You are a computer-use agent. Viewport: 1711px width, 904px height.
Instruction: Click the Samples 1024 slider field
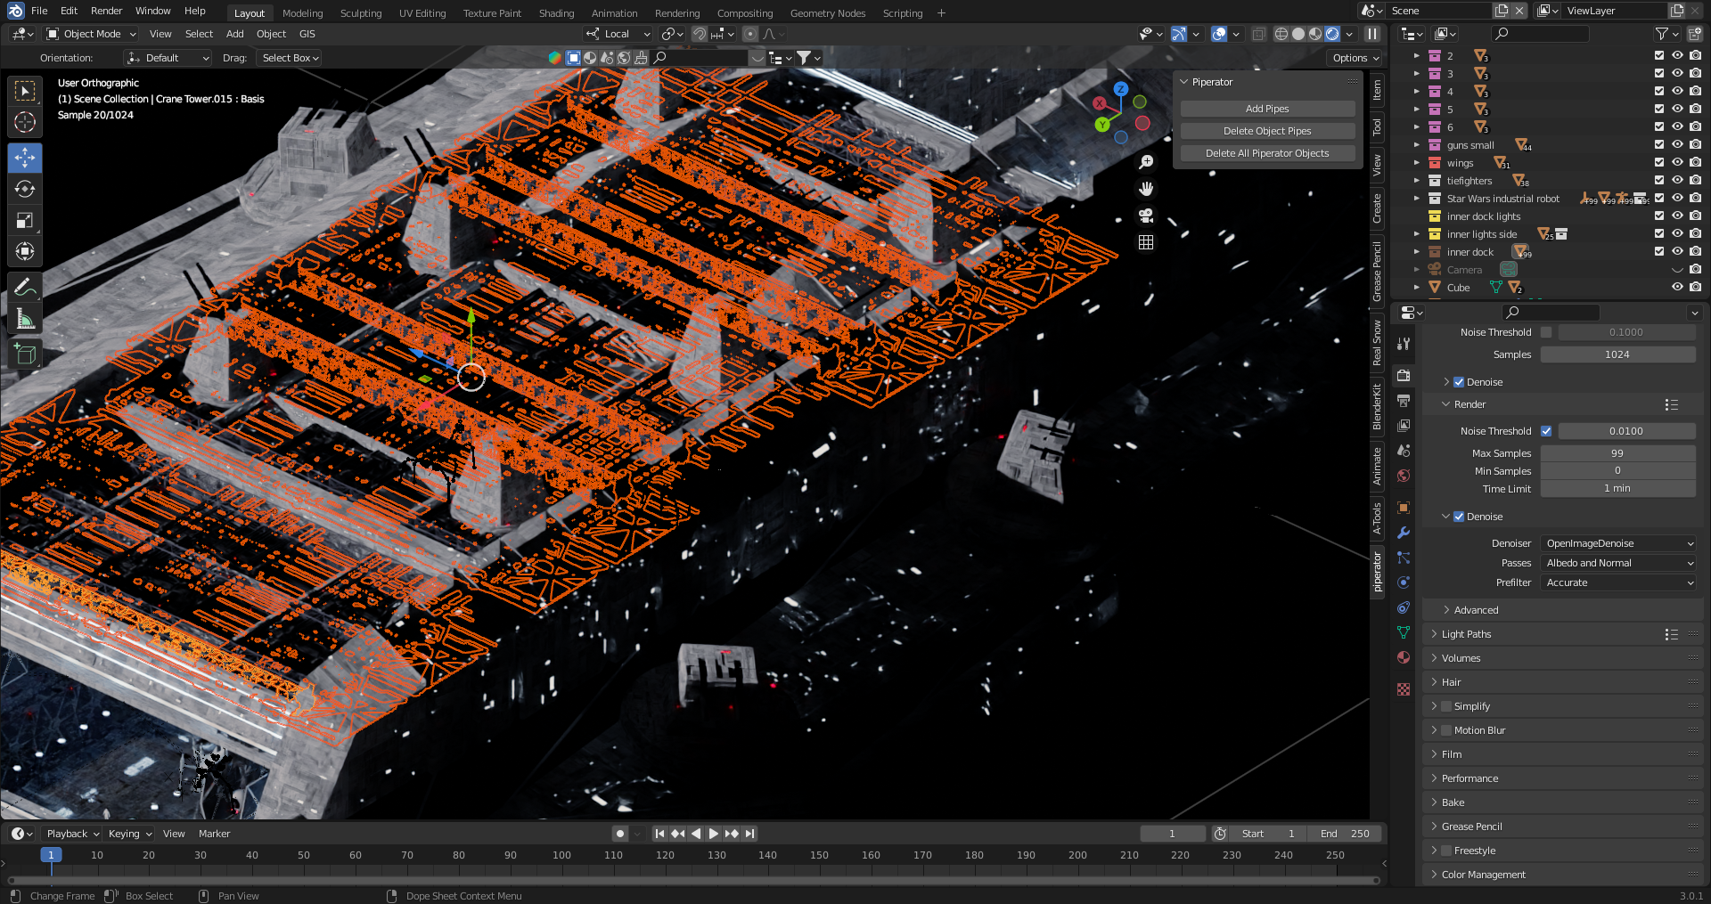[x=1618, y=354]
